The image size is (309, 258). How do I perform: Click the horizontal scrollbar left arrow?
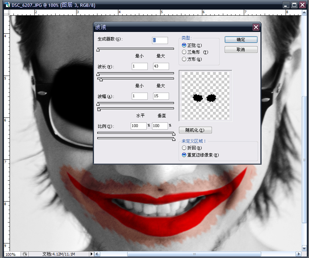tap(97, 254)
